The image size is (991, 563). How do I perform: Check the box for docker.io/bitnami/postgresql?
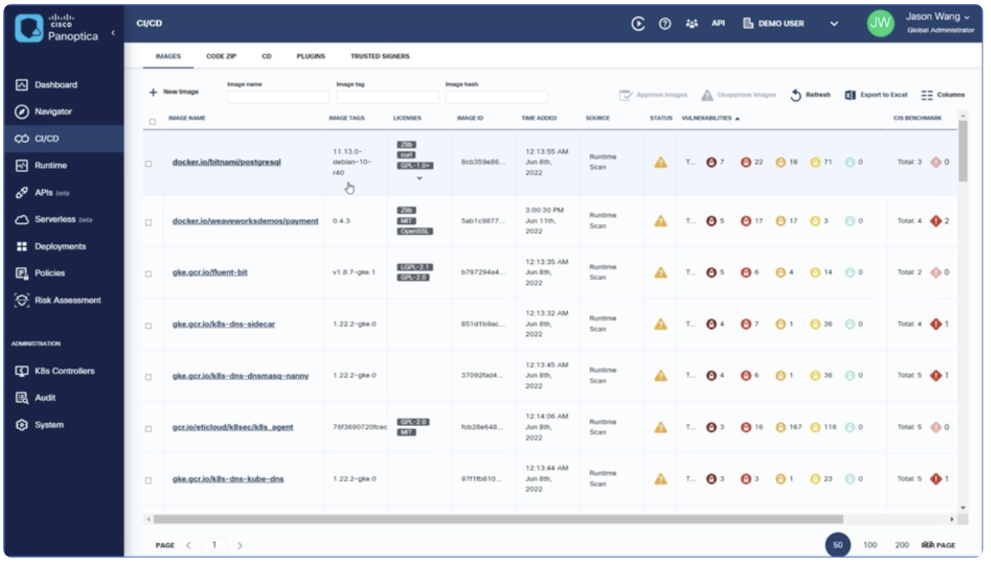[149, 164]
